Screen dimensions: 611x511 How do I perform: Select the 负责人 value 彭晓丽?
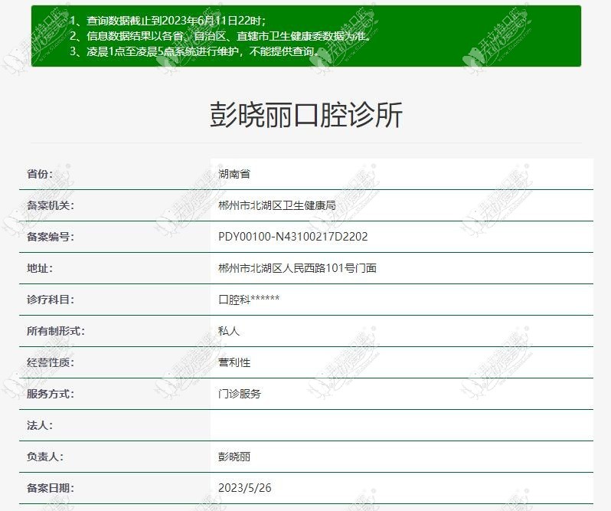234,457
